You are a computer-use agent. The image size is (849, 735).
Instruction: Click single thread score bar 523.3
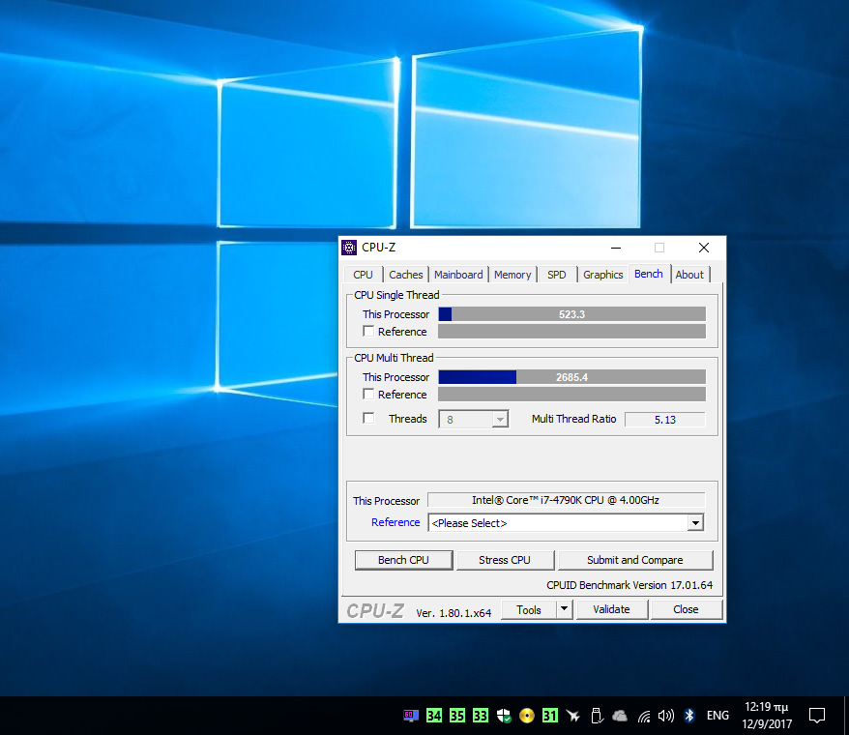571,314
